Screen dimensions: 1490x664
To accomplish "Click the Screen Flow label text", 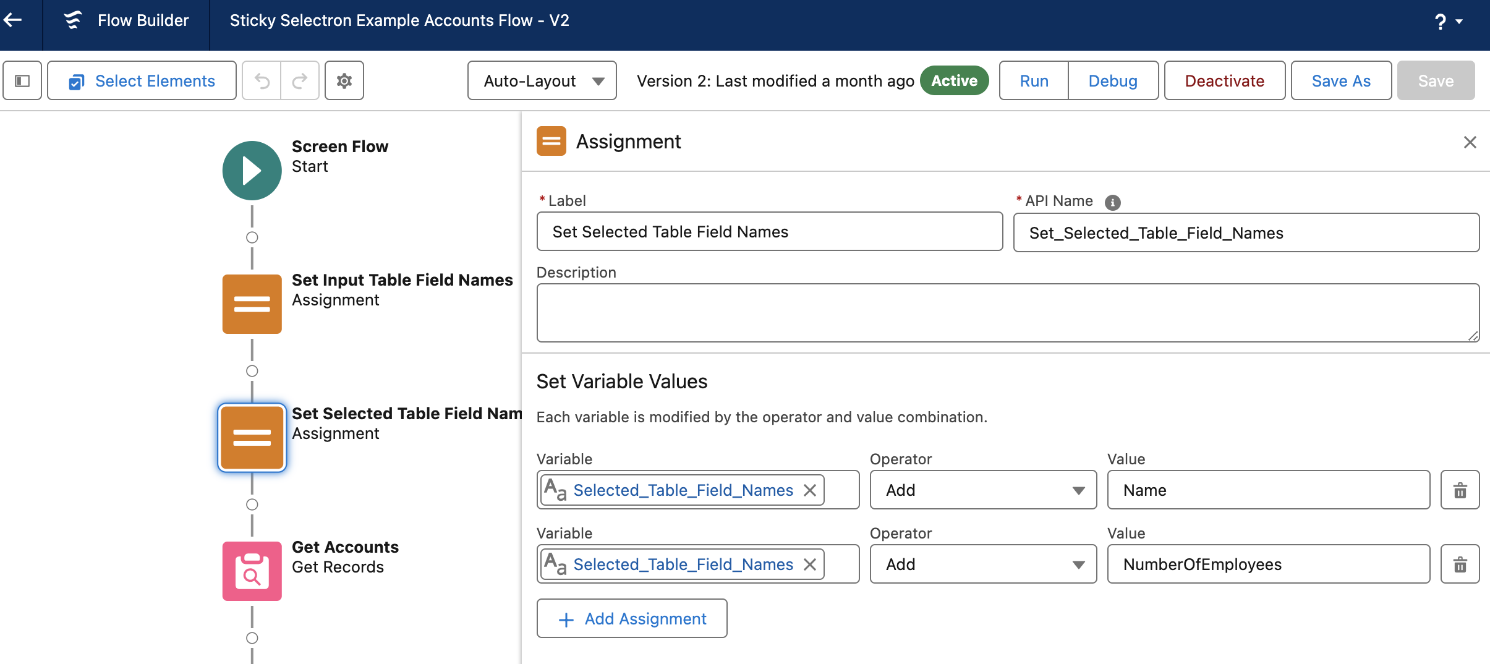I will pyautogui.click(x=340, y=147).
